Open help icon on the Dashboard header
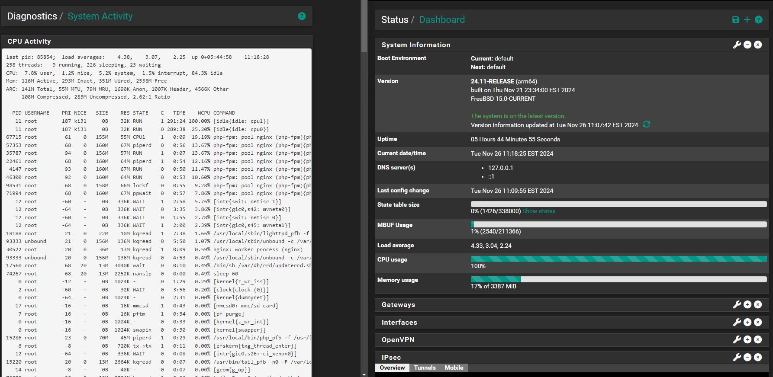 759,19
